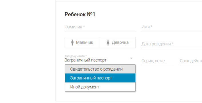Focus the Фамилия text field
This screenshot has width=202, height=103.
100,27
